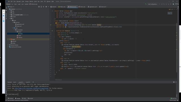This screenshot has height=102, width=181.
Task: Open the Project view dropdown
Action: [11, 7]
